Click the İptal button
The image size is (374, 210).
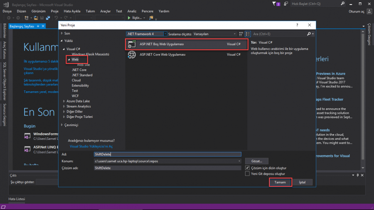pos(302,182)
